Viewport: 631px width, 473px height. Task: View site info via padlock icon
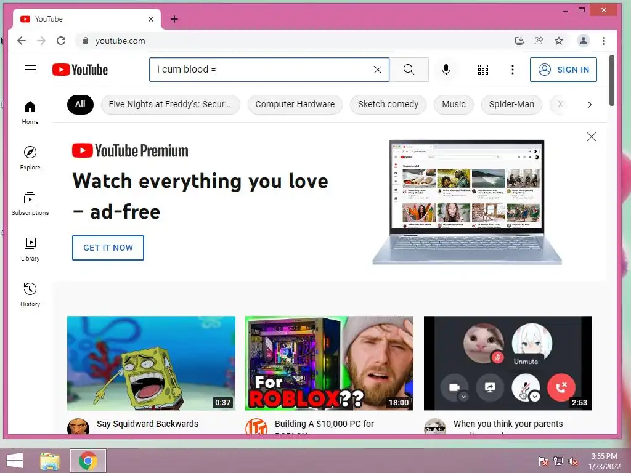pyautogui.click(x=85, y=41)
